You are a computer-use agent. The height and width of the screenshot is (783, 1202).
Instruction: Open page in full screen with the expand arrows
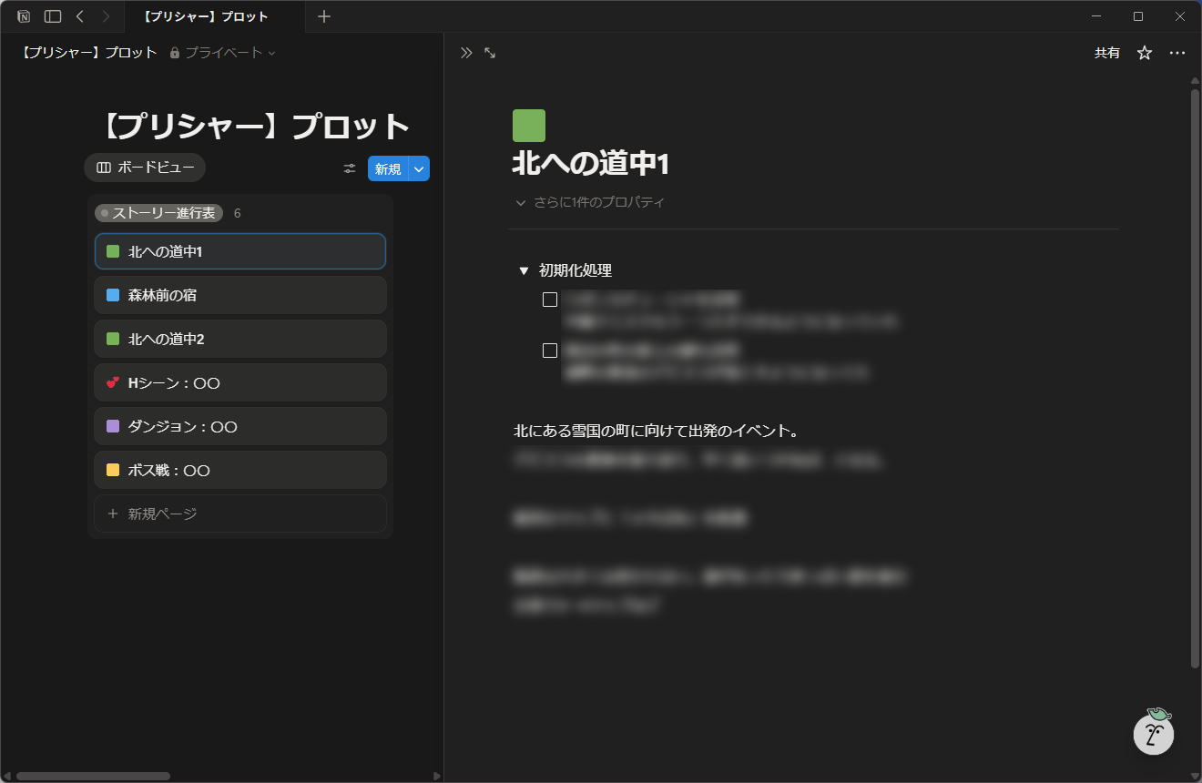point(490,53)
